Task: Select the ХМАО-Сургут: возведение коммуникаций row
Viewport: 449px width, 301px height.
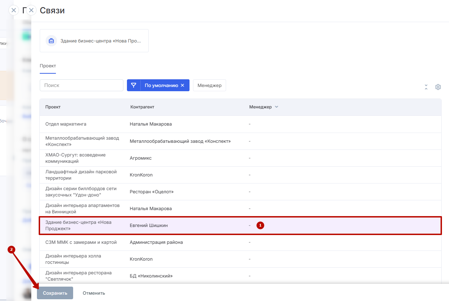Action: pyautogui.click(x=75, y=158)
